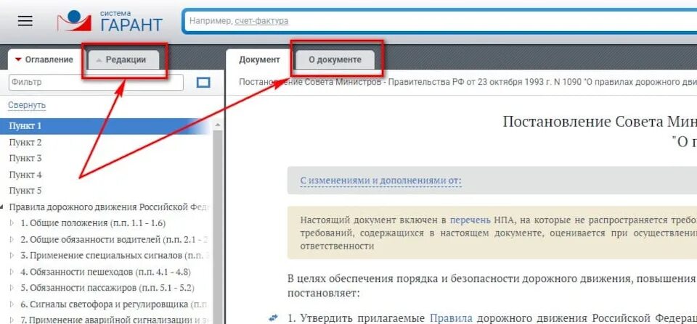Click the Постановление Совета Министров breadcrumb
This screenshot has height=324, width=697.
[x=468, y=82]
